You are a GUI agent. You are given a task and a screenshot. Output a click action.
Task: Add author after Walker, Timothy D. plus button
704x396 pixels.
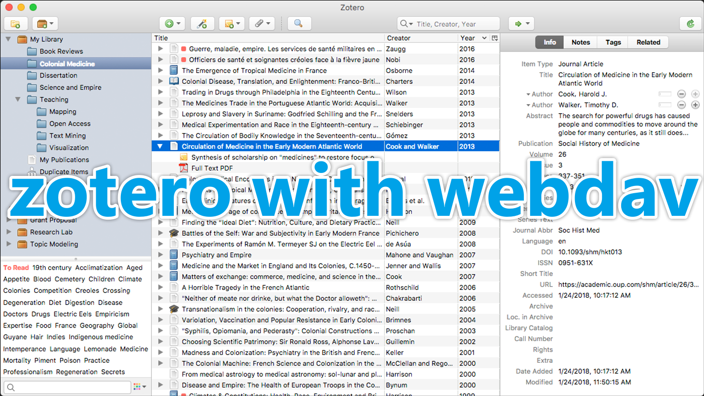pyautogui.click(x=695, y=105)
